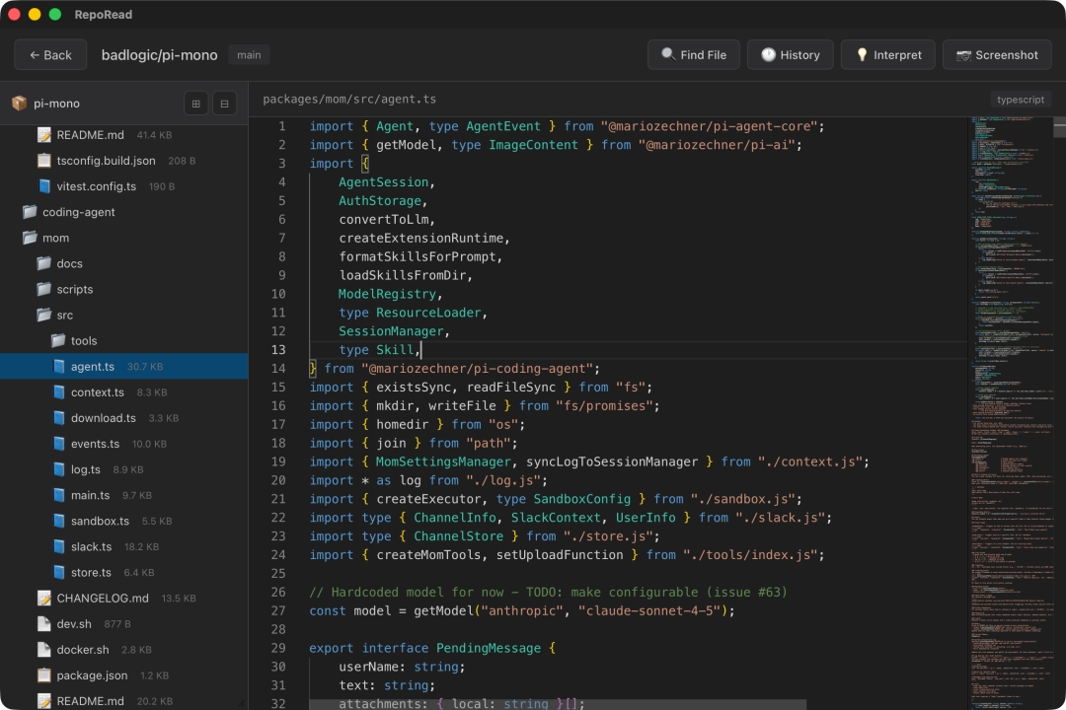Click the camera icon on Screenshot
1066x710 pixels.
963,55
